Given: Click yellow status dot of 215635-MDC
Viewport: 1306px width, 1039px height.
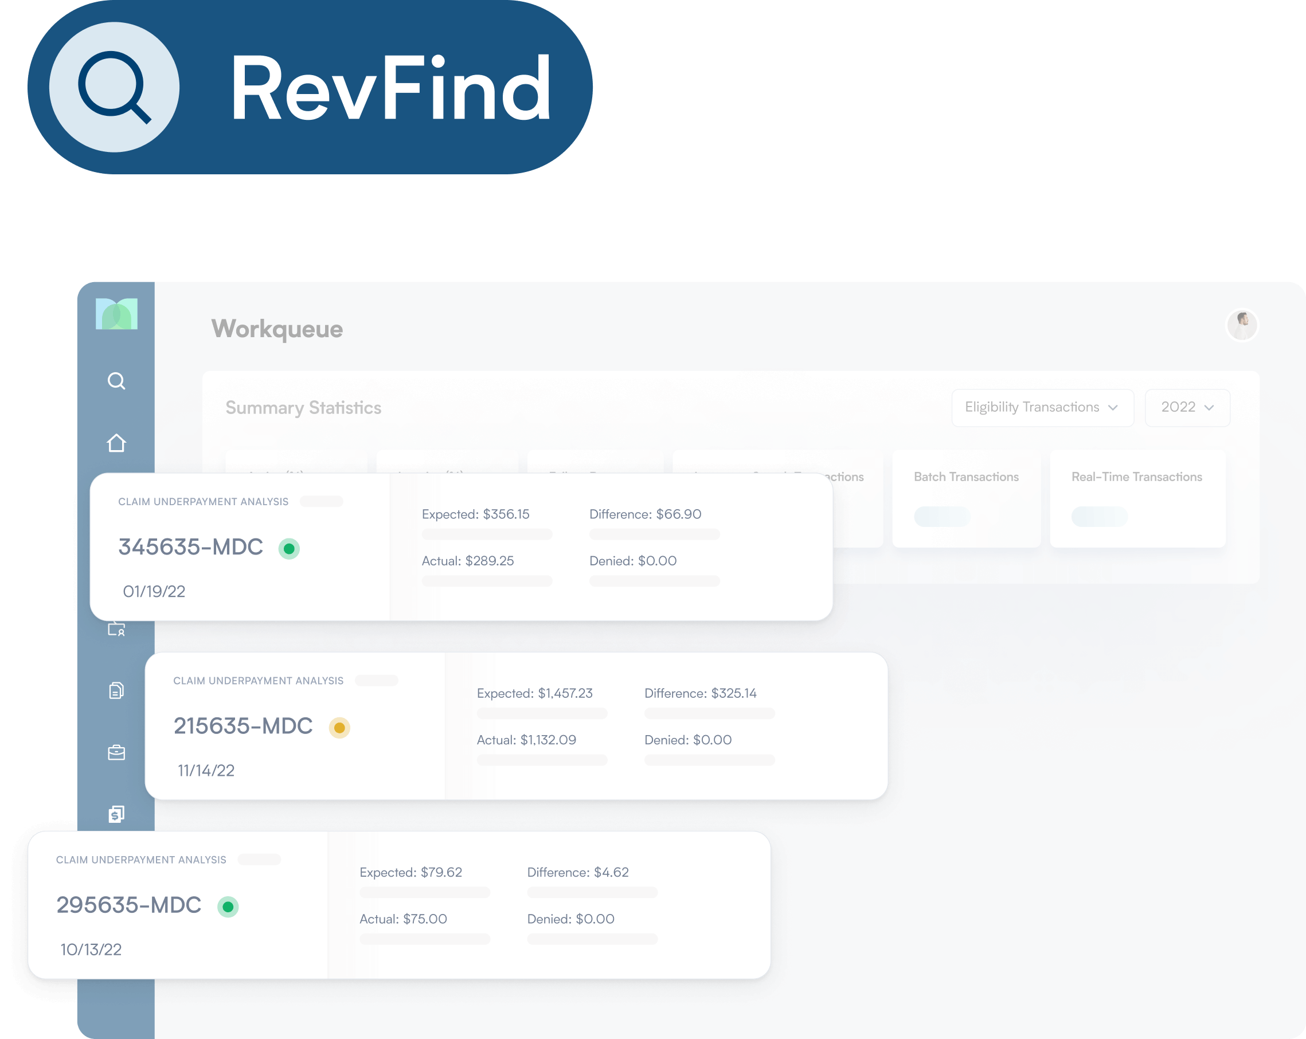Looking at the screenshot, I should 339,728.
